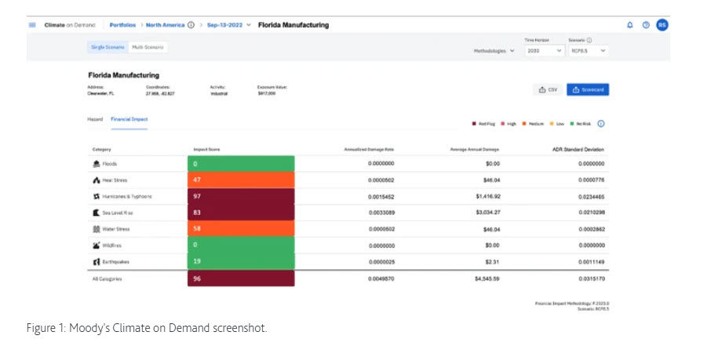Click the North America info icon
Image resolution: width=711 pixels, height=339 pixels.
[x=191, y=25]
